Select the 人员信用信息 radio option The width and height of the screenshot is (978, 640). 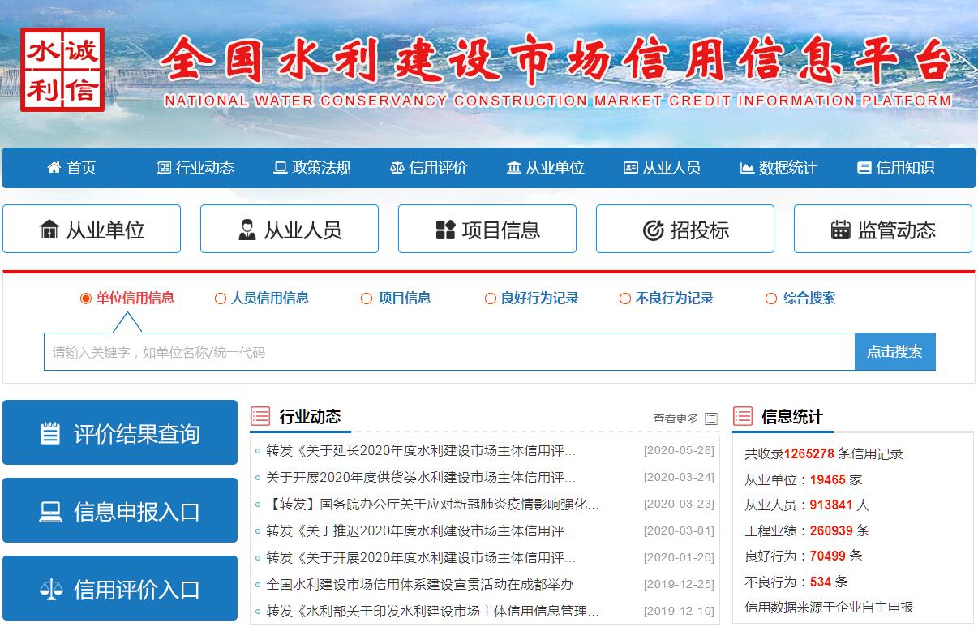pos(221,299)
